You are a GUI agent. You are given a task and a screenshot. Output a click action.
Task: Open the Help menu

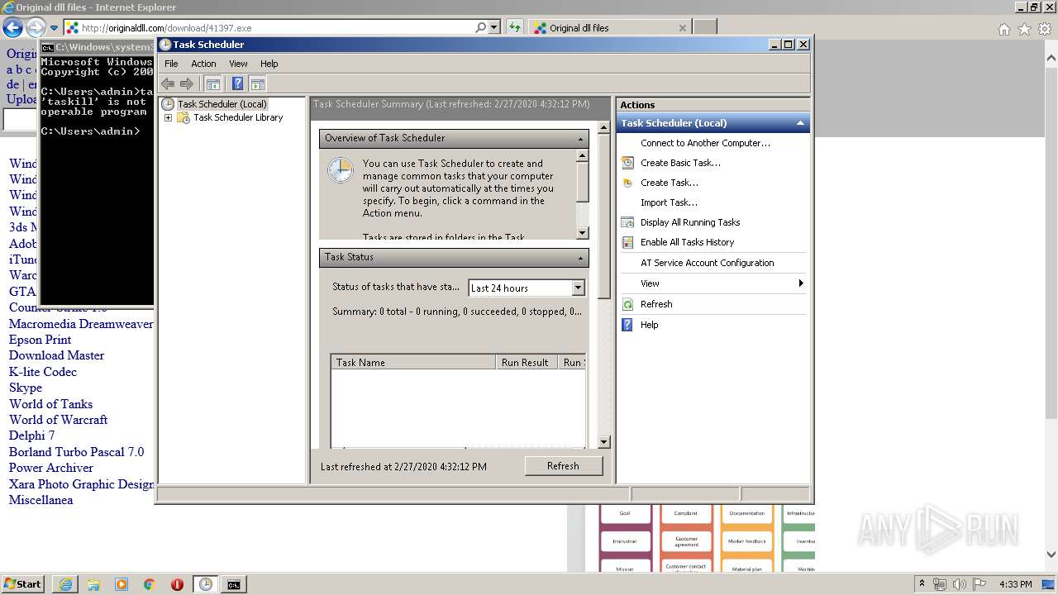pyautogui.click(x=269, y=64)
